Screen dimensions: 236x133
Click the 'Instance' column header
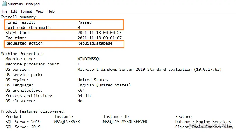(x=64, y=117)
